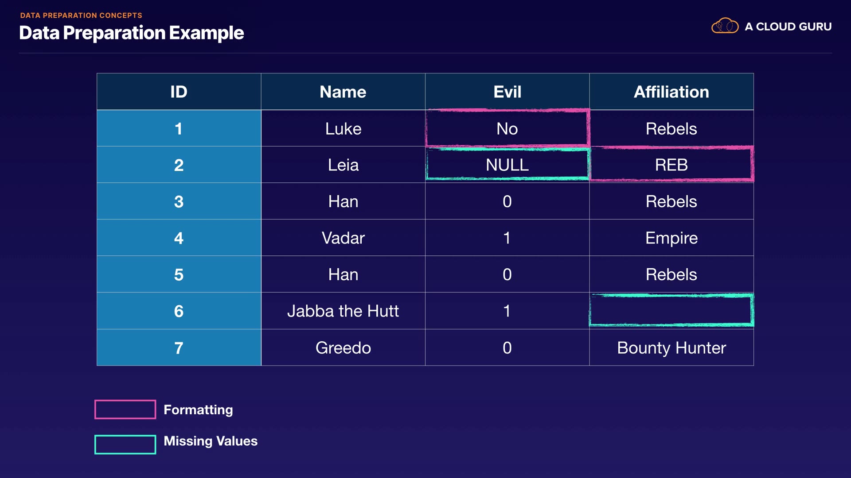The height and width of the screenshot is (478, 851).
Task: Click the A Cloud Guru cloud logo icon
Action: pos(725,26)
